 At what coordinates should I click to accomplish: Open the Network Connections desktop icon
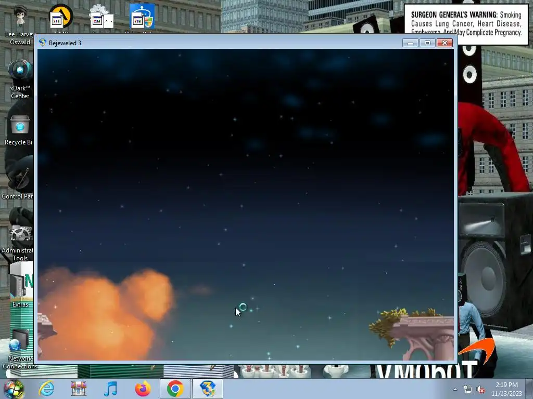click(x=20, y=350)
